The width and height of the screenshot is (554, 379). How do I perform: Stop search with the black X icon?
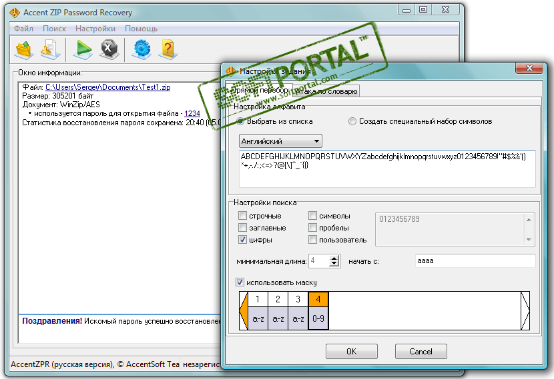109,49
